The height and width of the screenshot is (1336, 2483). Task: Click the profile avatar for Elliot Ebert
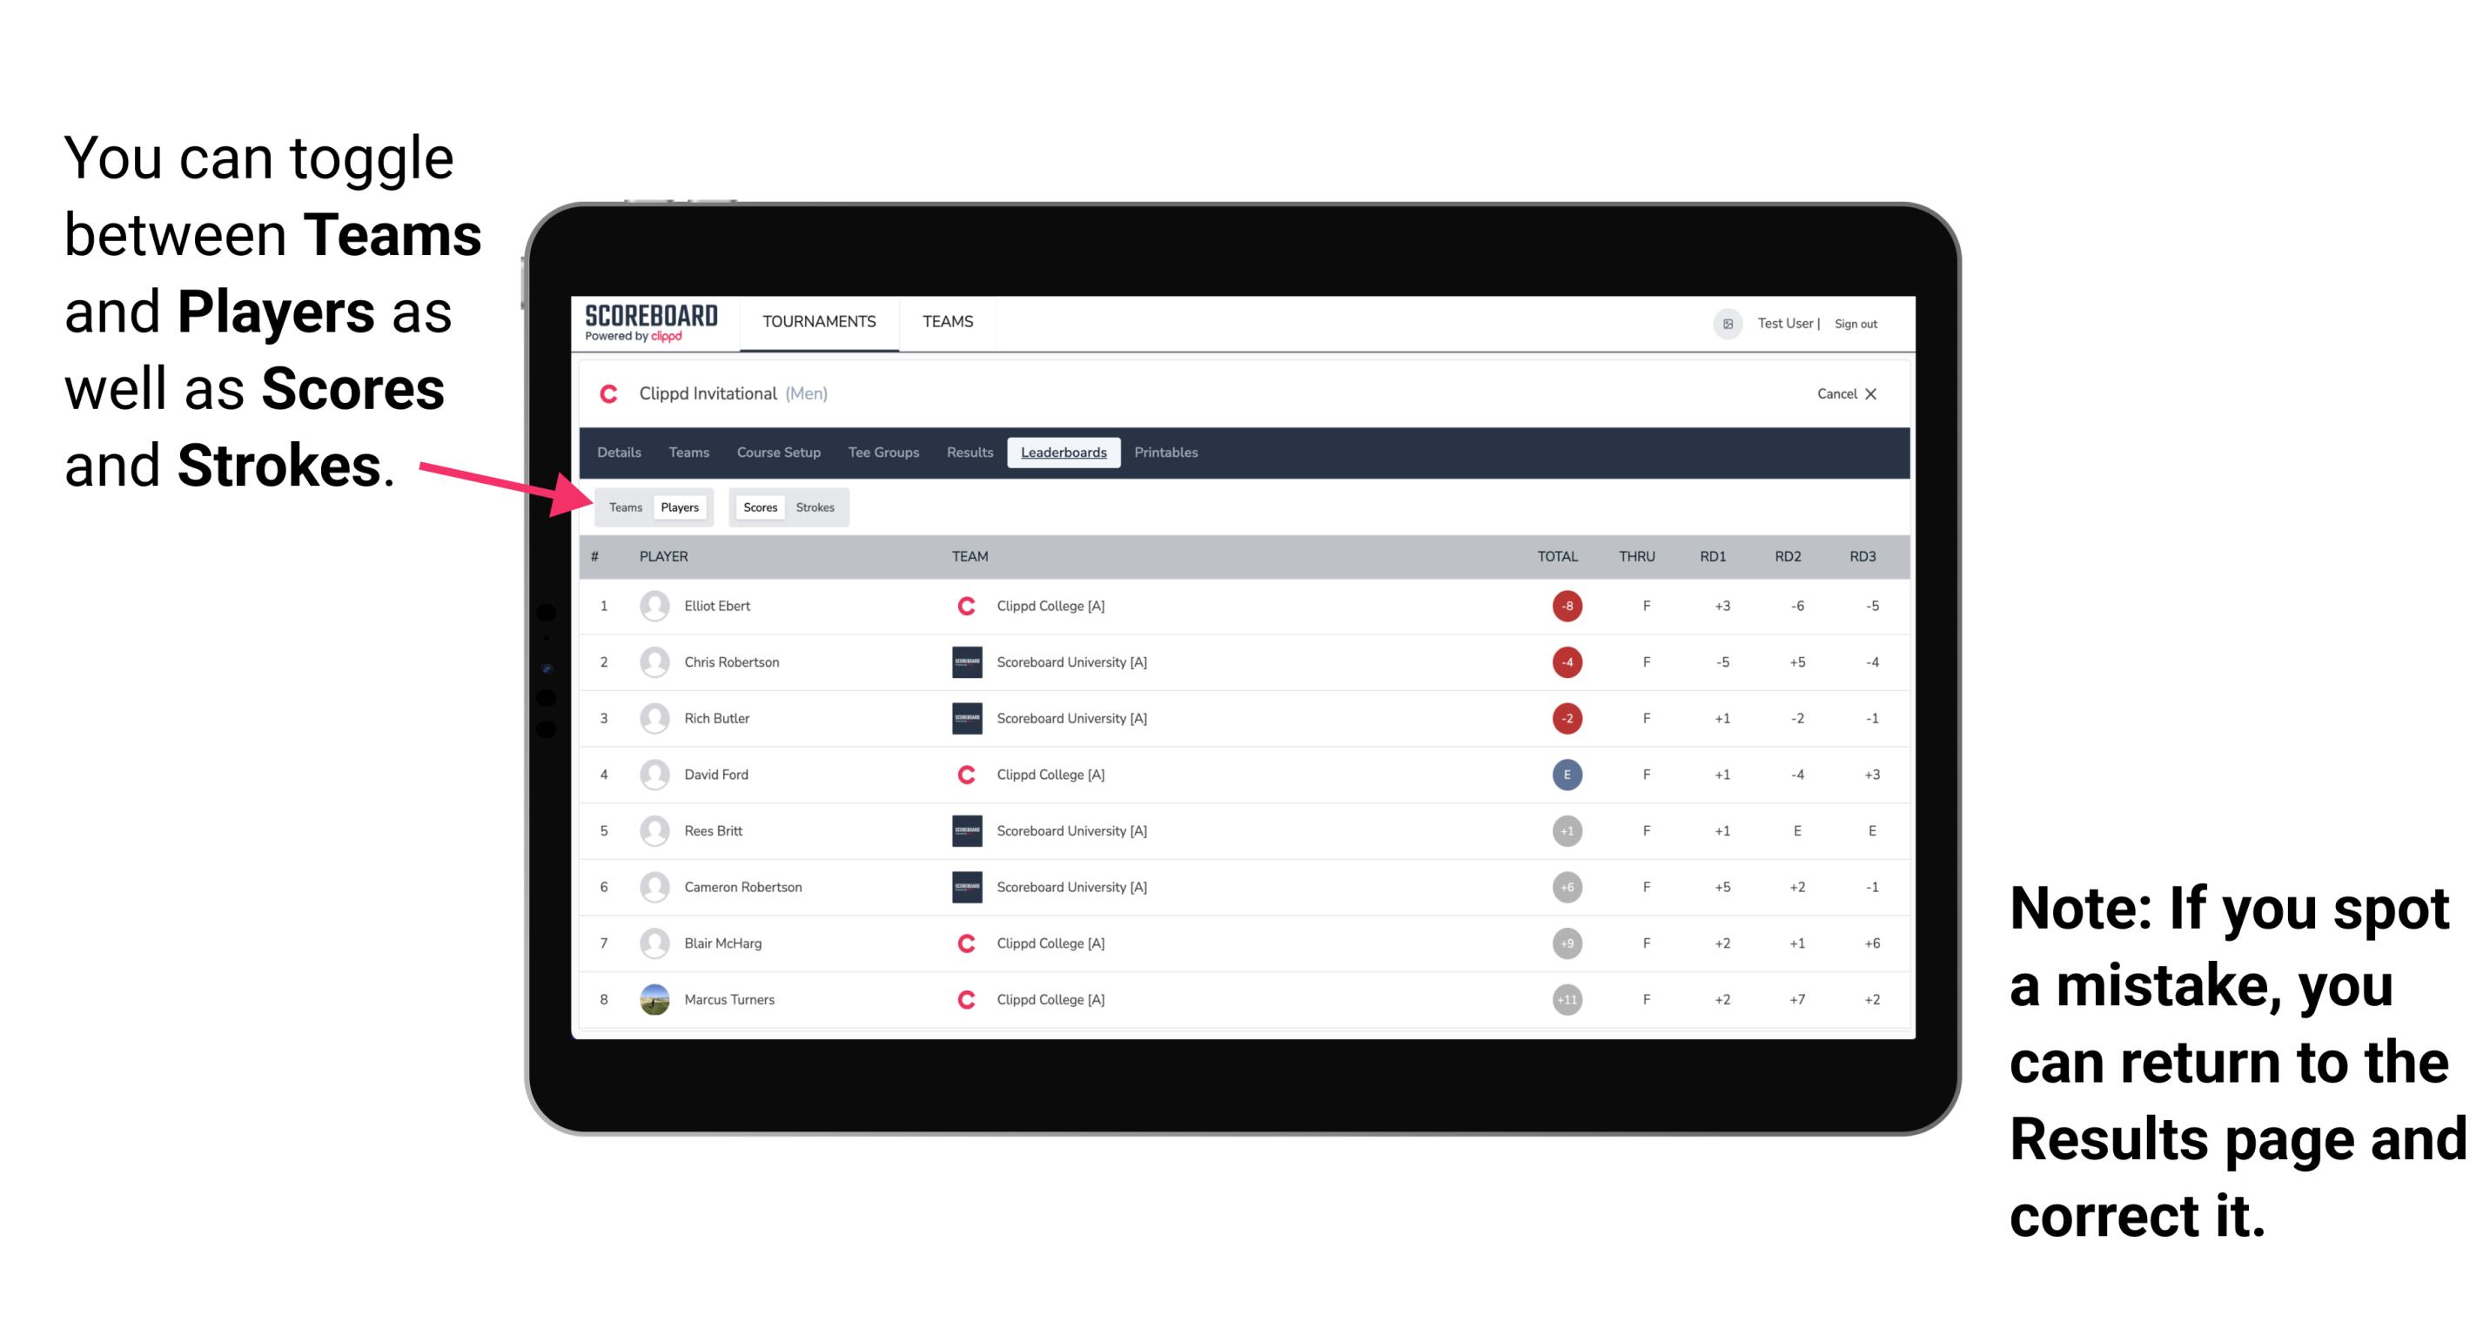[x=651, y=608]
